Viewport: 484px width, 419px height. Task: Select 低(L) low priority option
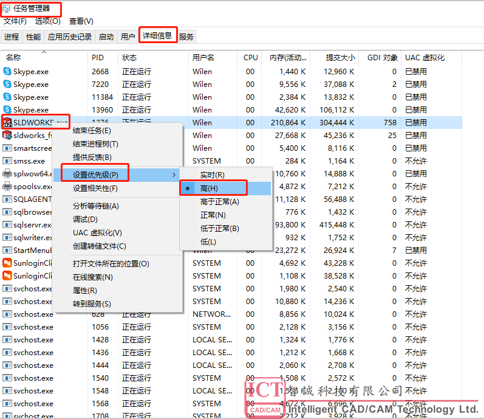point(226,241)
